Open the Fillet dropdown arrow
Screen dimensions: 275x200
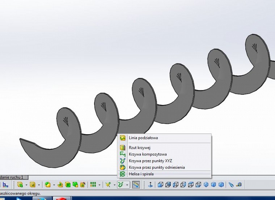54,185
